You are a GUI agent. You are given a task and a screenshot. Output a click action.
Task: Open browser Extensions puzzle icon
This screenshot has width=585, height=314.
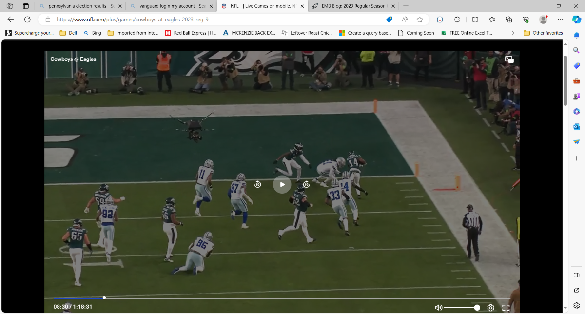click(457, 20)
